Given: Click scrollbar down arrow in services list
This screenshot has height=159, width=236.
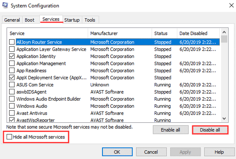Looking at the screenshot, I should [224, 118].
